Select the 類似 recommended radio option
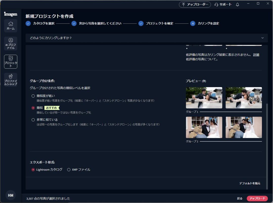 coord(33,108)
